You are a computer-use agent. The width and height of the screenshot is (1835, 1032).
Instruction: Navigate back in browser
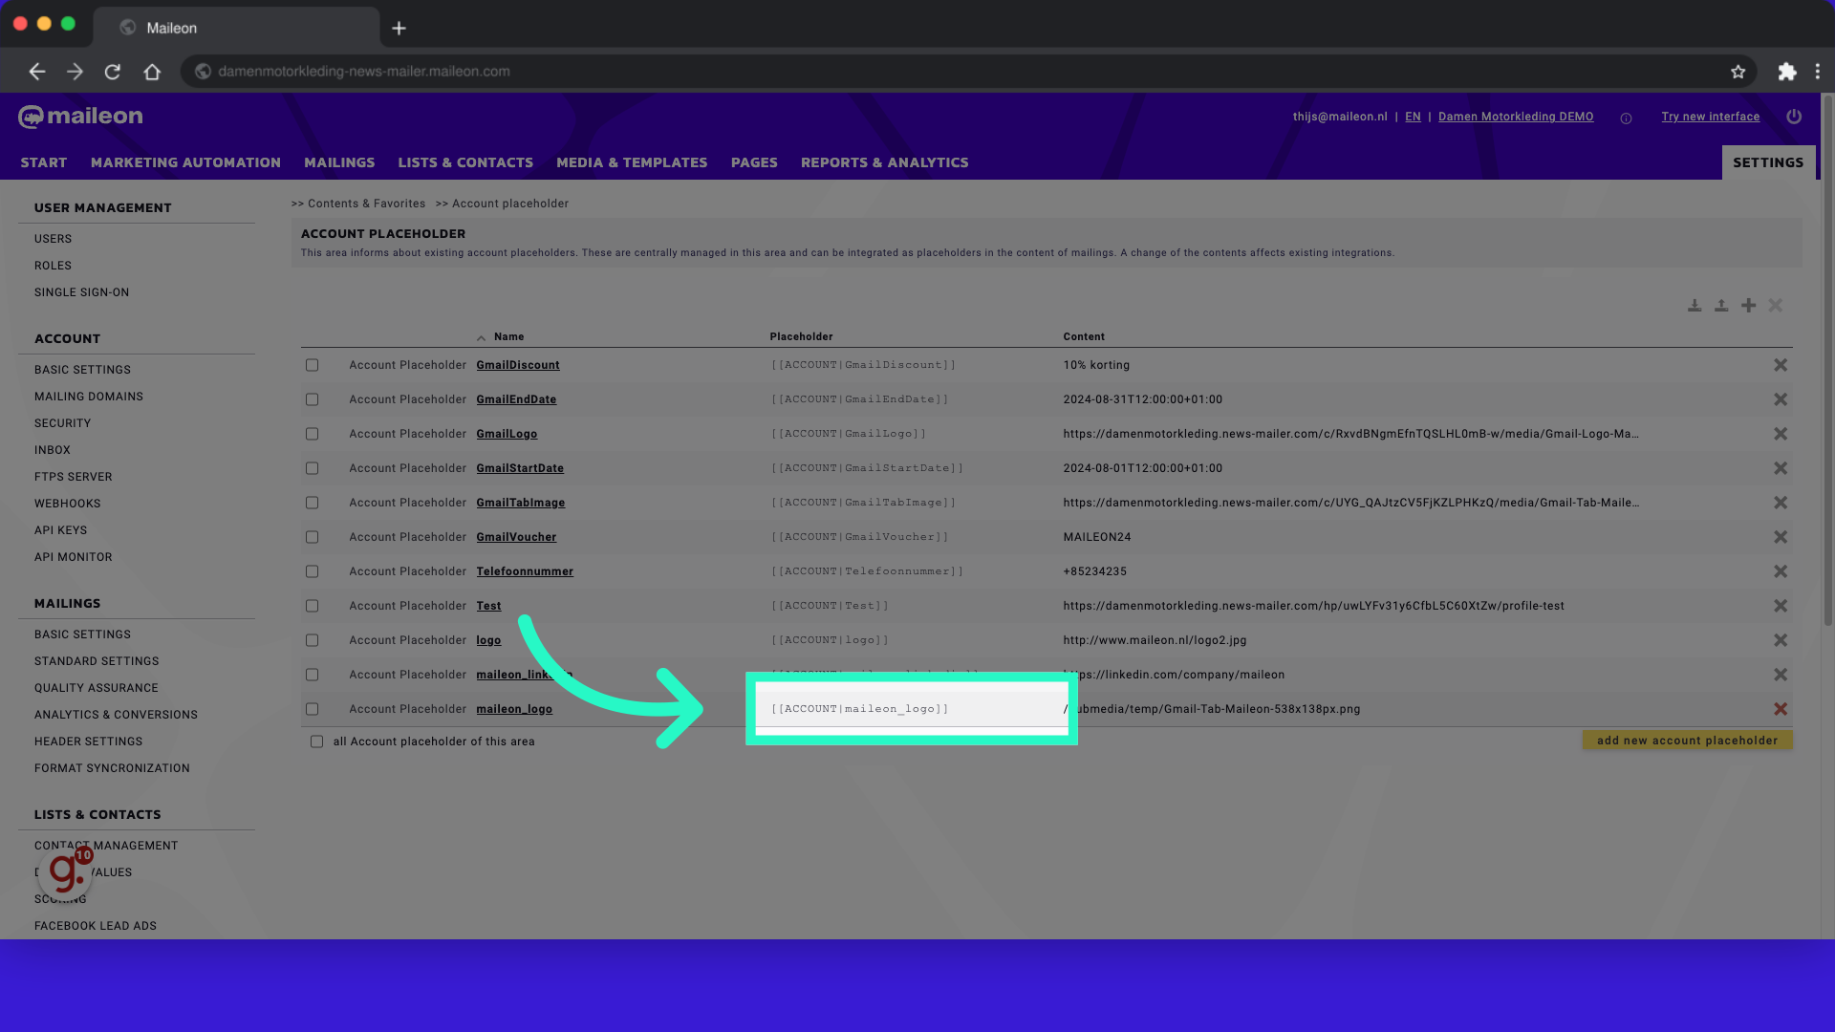tap(36, 72)
